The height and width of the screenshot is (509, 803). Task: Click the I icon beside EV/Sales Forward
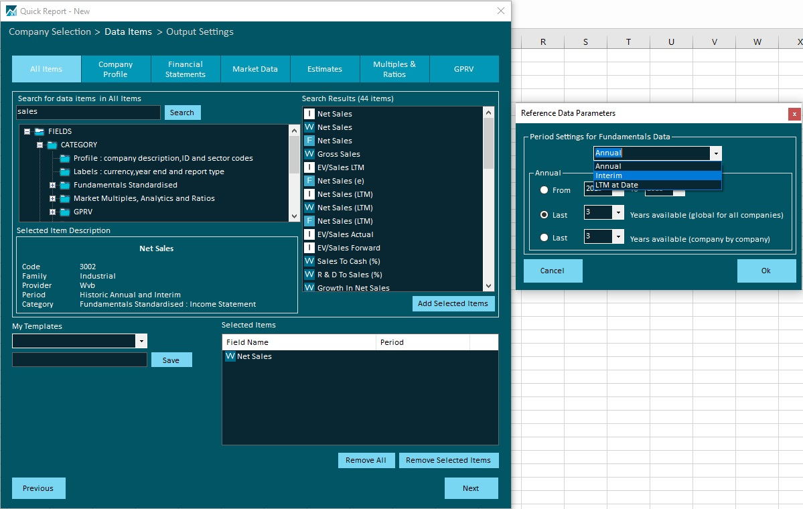click(309, 248)
